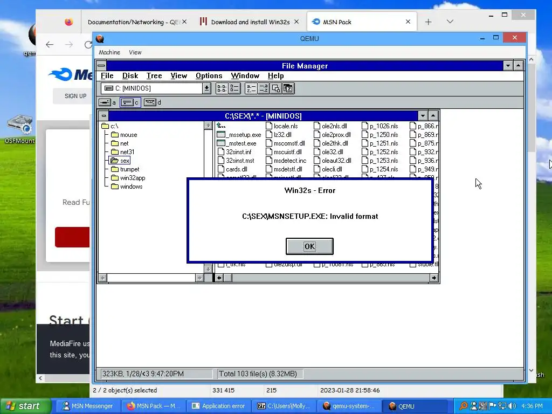Open MSN Messenger from the taskbar
The height and width of the screenshot is (414, 552).
88,406
